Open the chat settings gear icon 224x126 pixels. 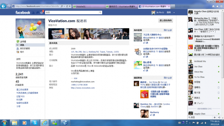coord(215,118)
